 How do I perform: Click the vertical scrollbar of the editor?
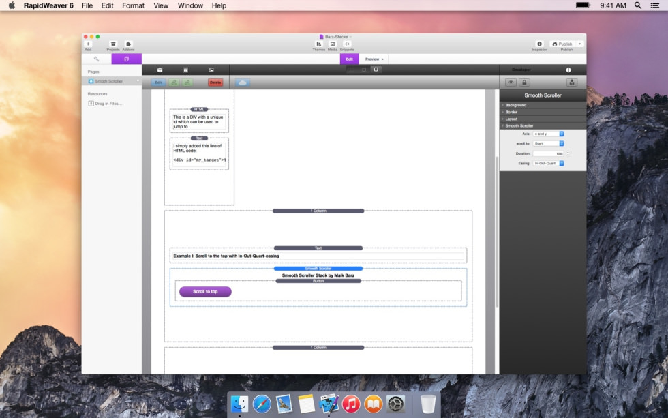[497, 232]
